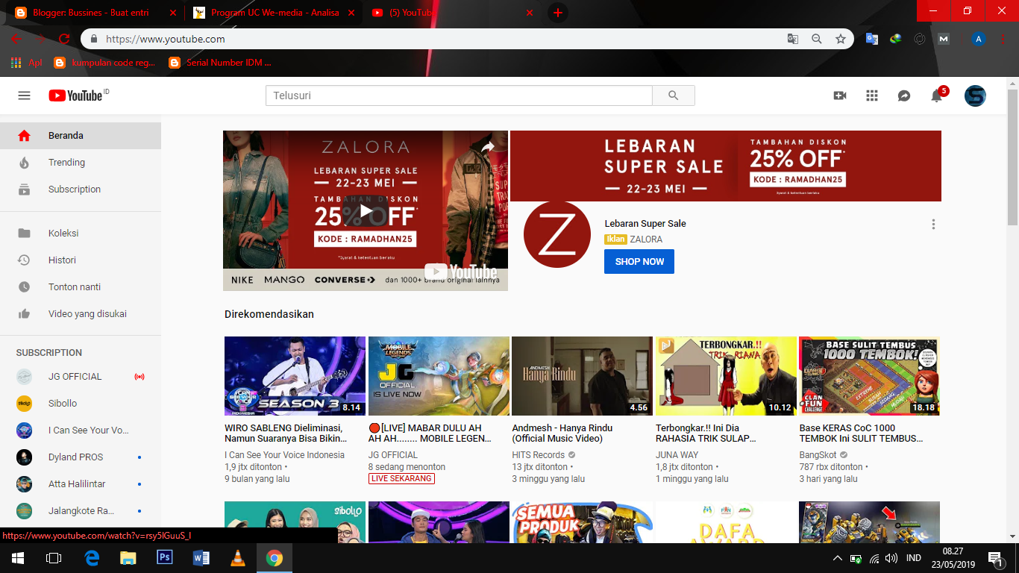
Task: Open the notifications bell
Action: 936,95
